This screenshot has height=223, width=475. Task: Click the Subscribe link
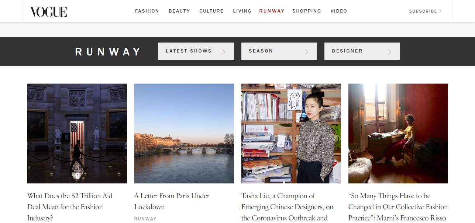[x=423, y=11]
